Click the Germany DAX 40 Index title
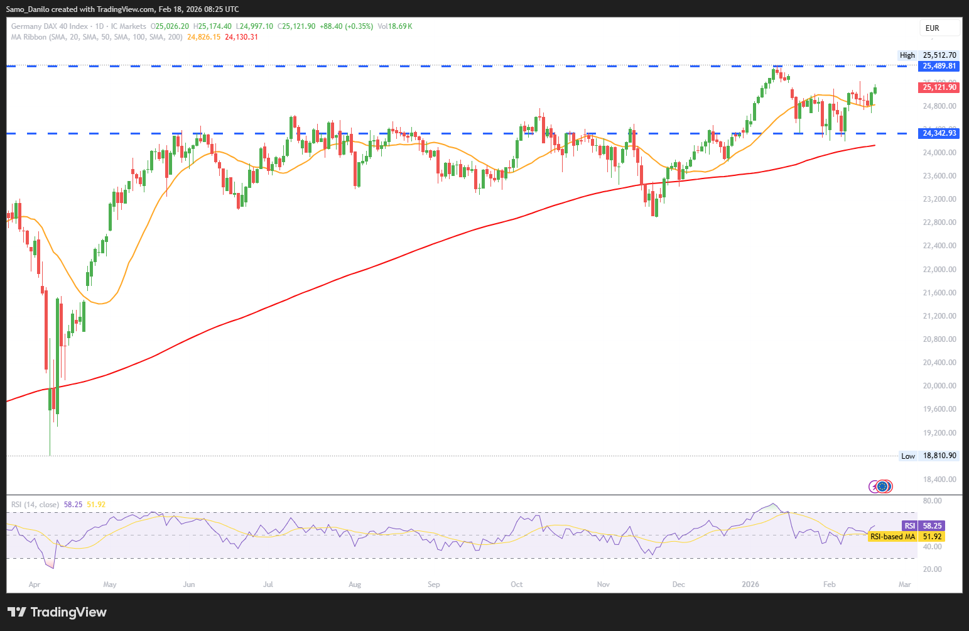Viewport: 969px width, 631px height. tap(50, 26)
